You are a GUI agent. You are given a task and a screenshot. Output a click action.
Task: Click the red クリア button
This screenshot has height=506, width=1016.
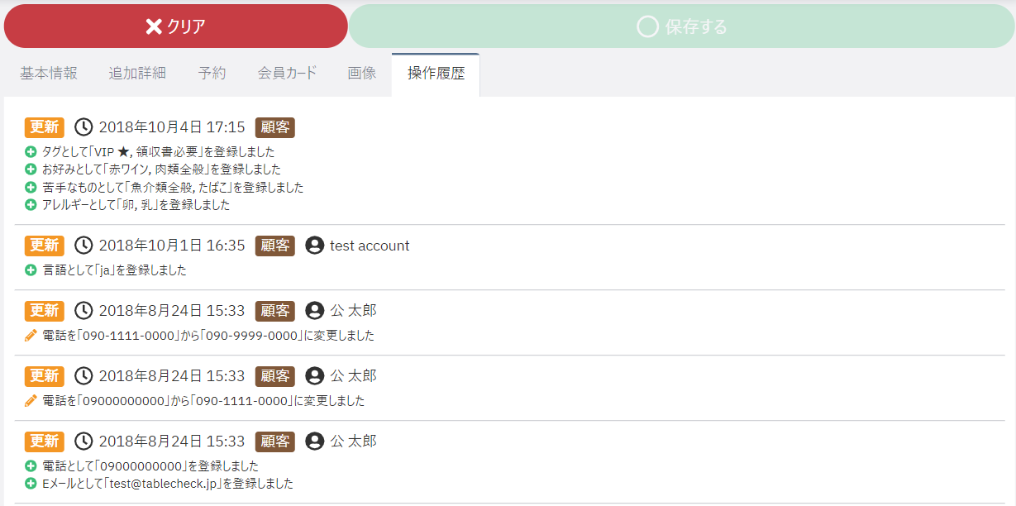(175, 26)
